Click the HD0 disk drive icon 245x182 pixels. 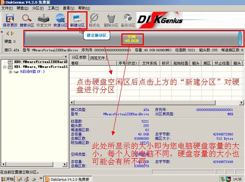(10, 62)
